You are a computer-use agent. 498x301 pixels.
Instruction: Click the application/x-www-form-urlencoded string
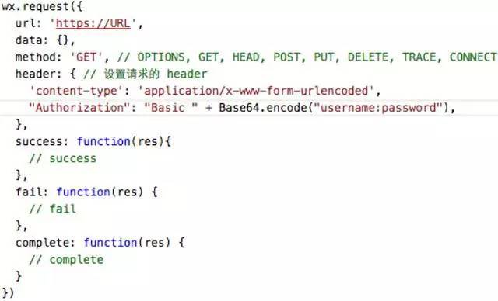point(256,92)
